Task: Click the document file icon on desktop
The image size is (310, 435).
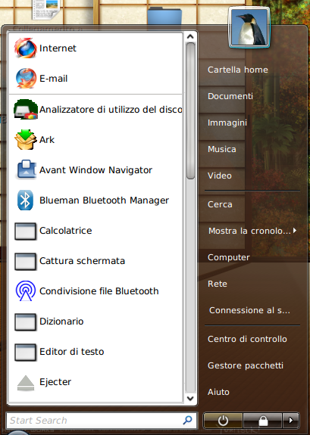Action: click(46, 9)
